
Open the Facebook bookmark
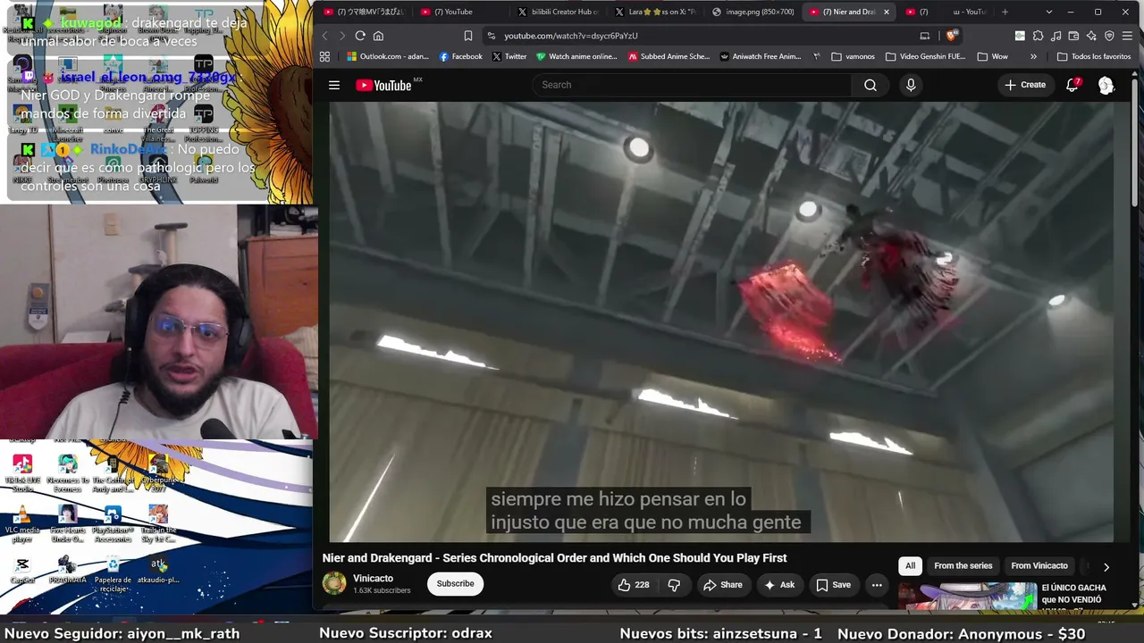pos(460,56)
